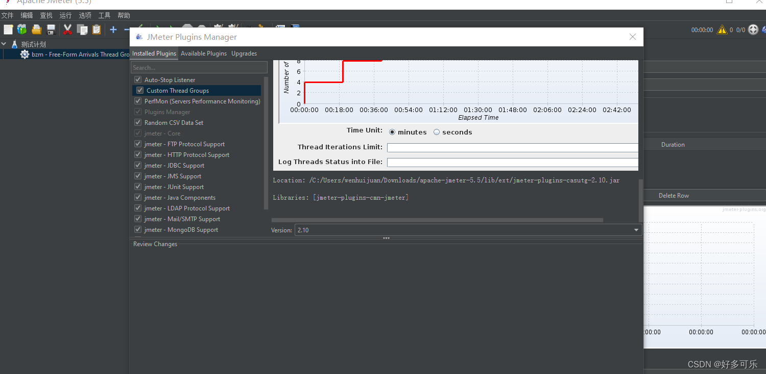The height and width of the screenshot is (374, 766).
Task: Open the 工具 menu
Action: point(104,15)
